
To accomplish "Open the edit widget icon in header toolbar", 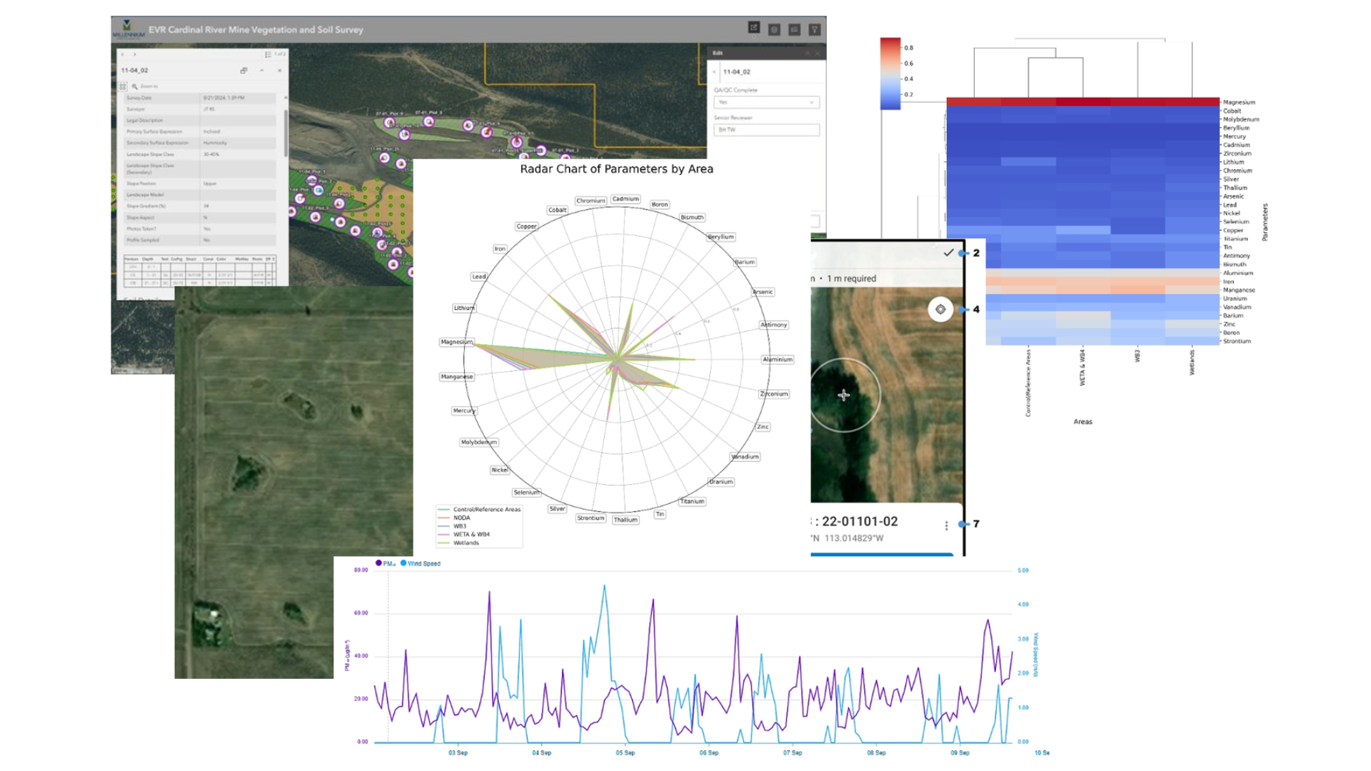I will coord(753,27).
